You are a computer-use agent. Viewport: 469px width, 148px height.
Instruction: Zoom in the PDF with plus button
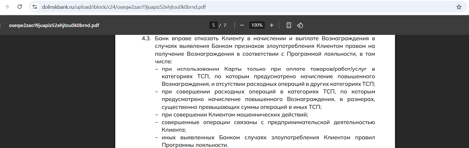(x=272, y=25)
